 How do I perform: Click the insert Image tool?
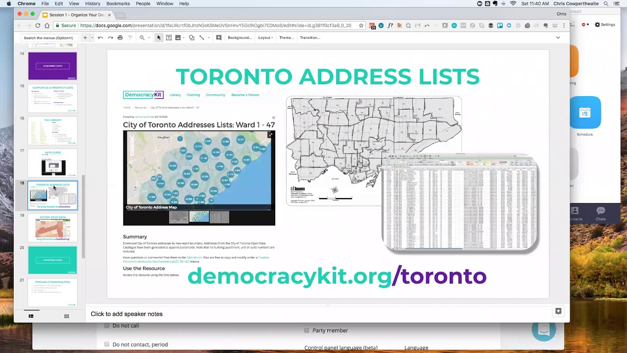tap(178, 38)
